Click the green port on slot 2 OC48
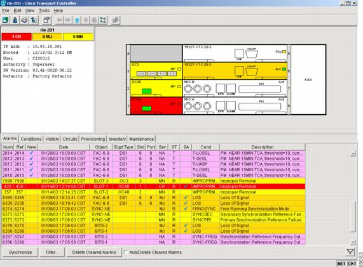Image resolution: width=363 pixels, height=267 pixels. [147, 91]
